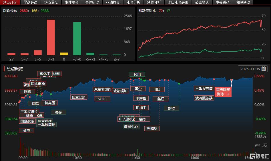Screen dimensions: 271x161
Task: Open the 2025-11-06 date picker field
Action: (x=250, y=69)
